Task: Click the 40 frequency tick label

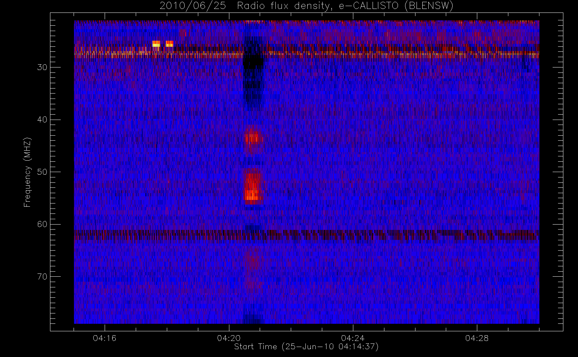Action: click(42, 120)
